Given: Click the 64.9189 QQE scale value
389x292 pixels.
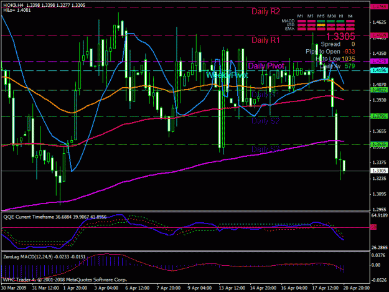Looking at the screenshot, I should [x=379, y=215].
